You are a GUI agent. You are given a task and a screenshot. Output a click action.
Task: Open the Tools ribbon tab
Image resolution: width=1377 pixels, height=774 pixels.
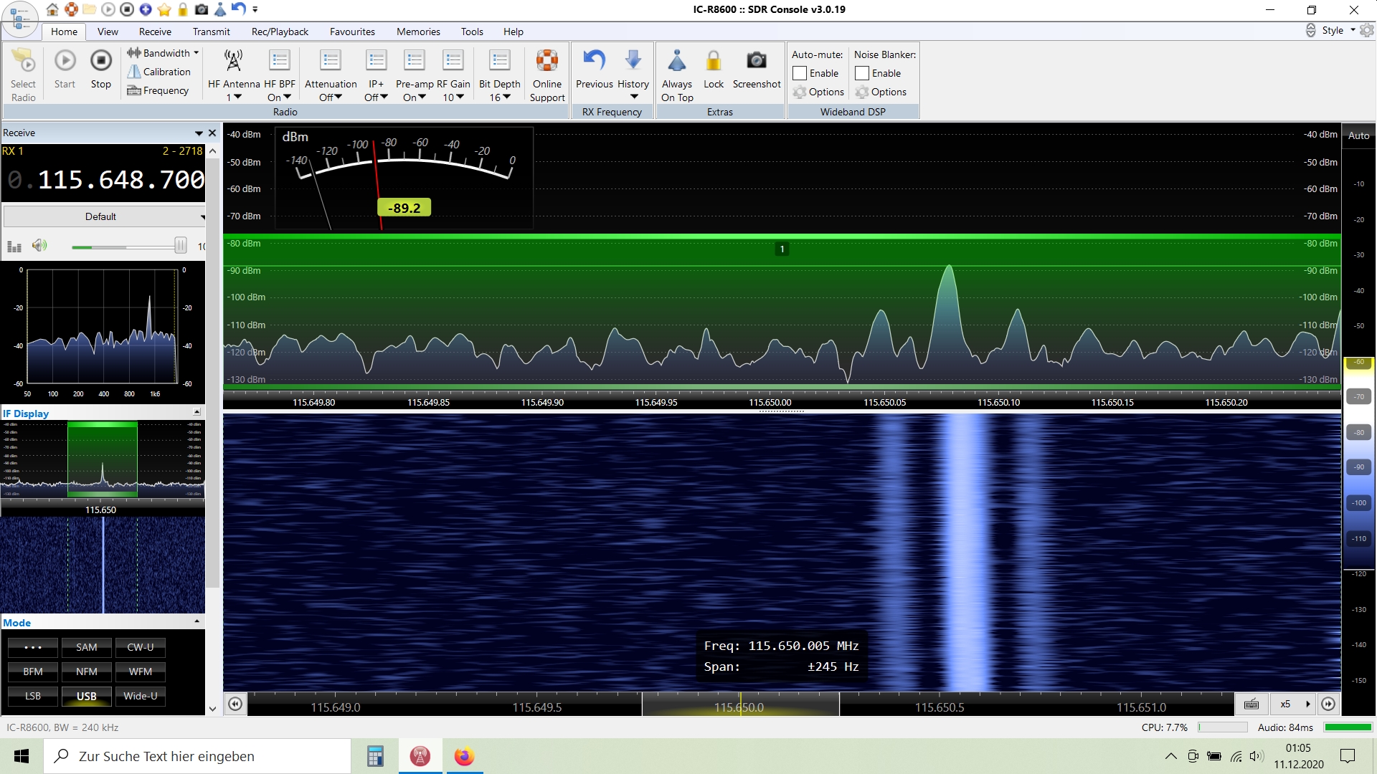point(472,32)
